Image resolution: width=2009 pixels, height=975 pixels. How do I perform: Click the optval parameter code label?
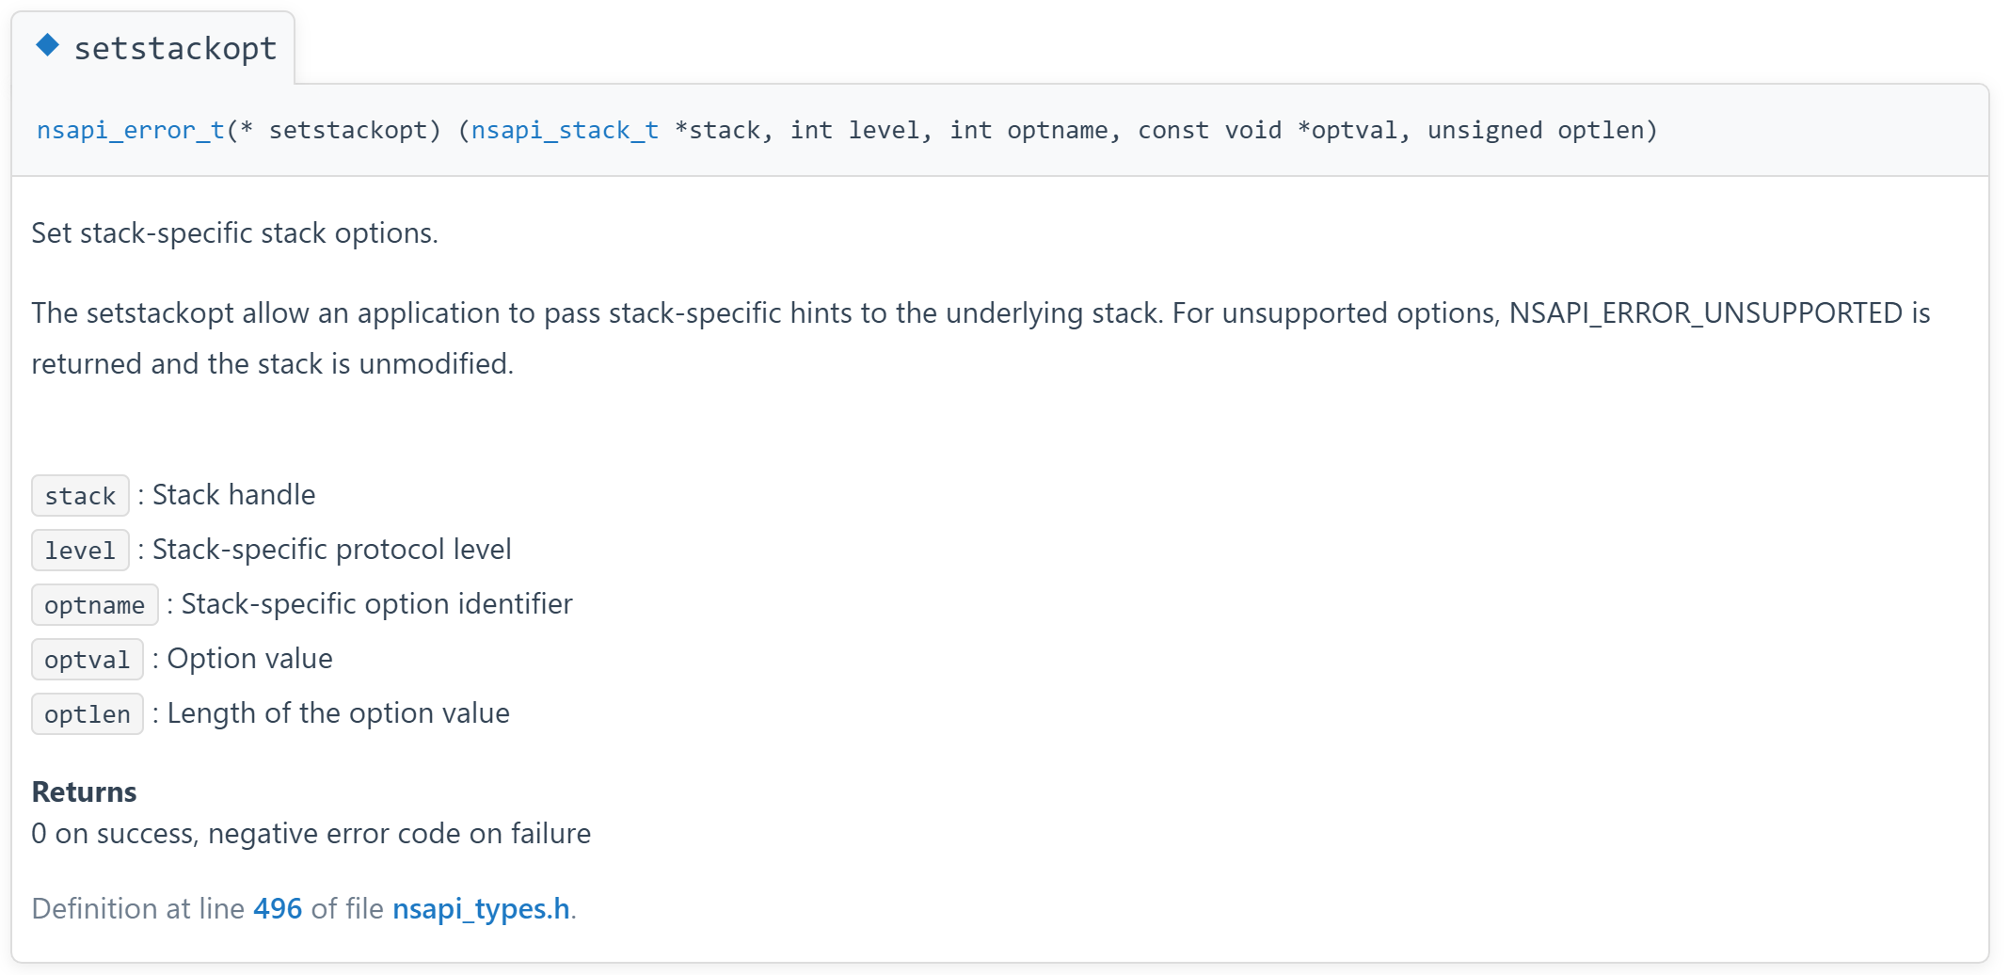click(x=88, y=659)
